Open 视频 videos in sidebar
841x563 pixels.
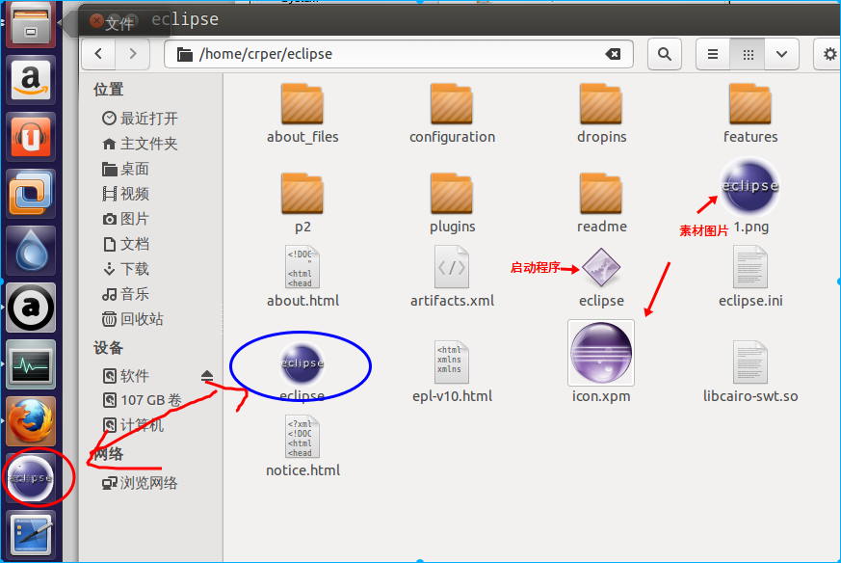point(126,193)
